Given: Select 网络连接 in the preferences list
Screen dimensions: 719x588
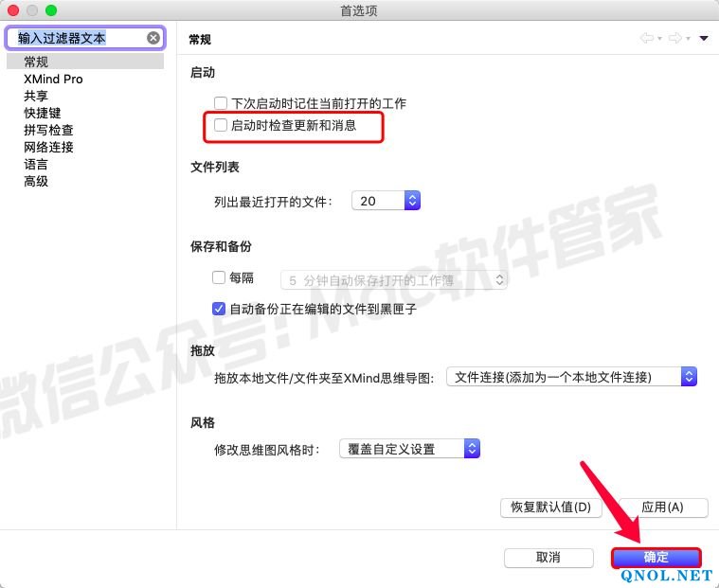Looking at the screenshot, I should pos(48,147).
